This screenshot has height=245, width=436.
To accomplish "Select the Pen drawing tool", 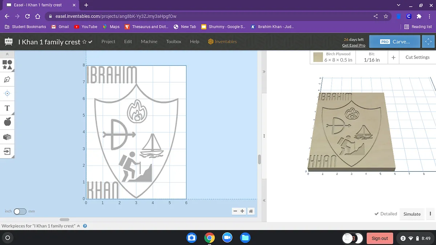I will pos(7,79).
